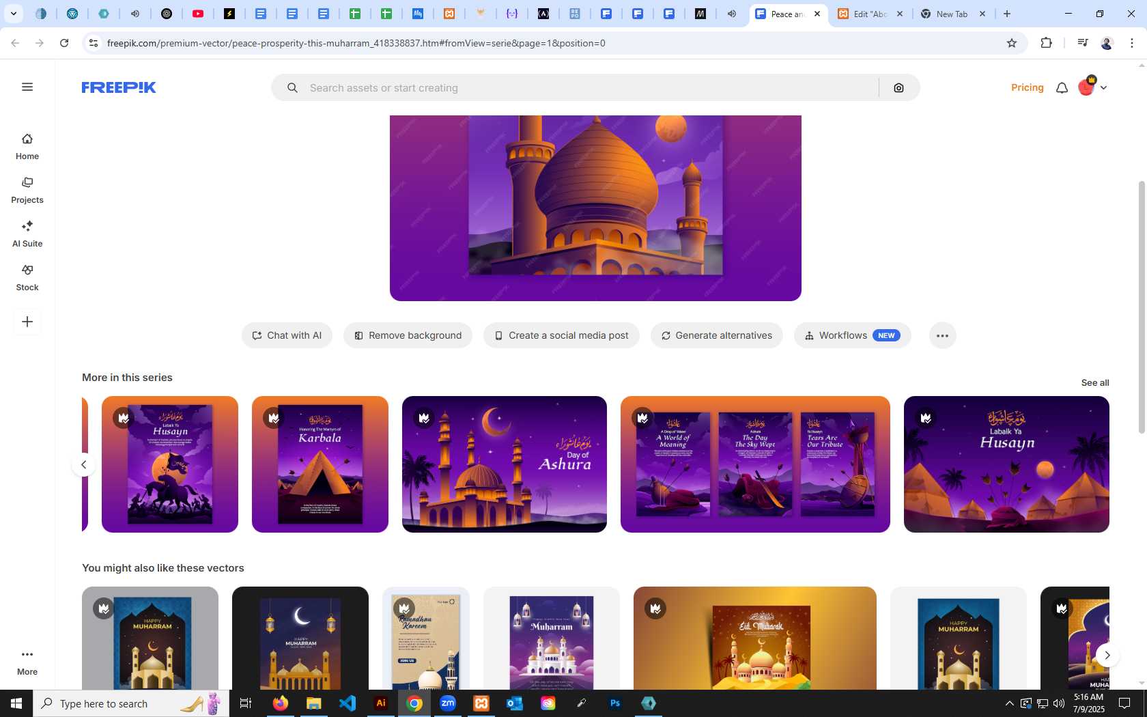Open the Karbala poster thumbnail
Screen dimensions: 1147x717
(320, 464)
